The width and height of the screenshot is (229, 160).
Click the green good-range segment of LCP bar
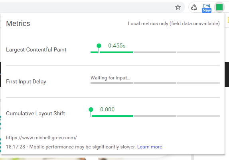click(112, 52)
